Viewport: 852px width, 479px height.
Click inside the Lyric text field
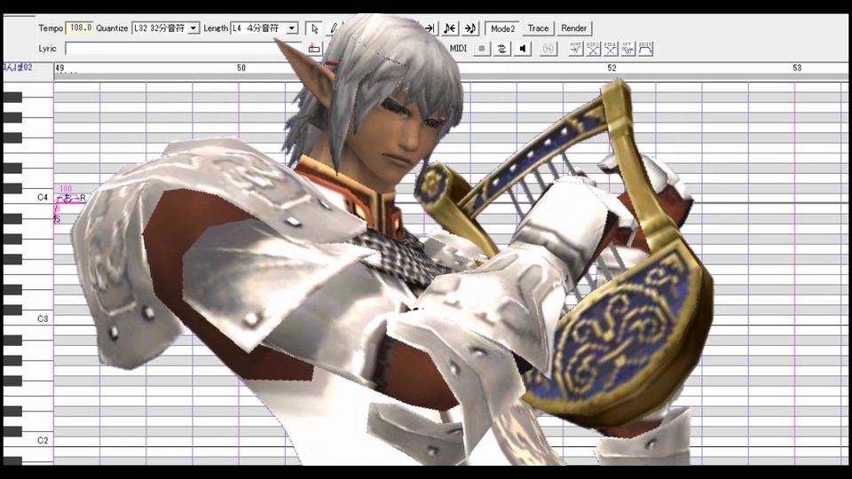coord(183,48)
